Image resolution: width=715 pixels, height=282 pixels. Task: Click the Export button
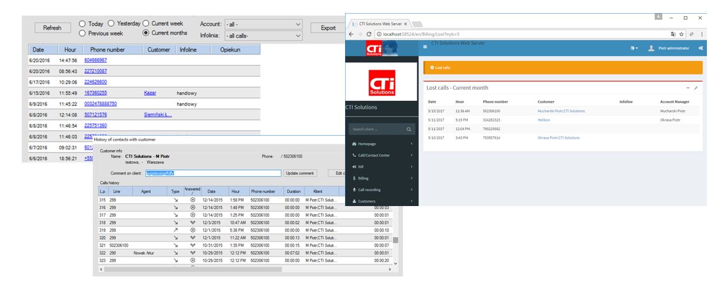328,28
